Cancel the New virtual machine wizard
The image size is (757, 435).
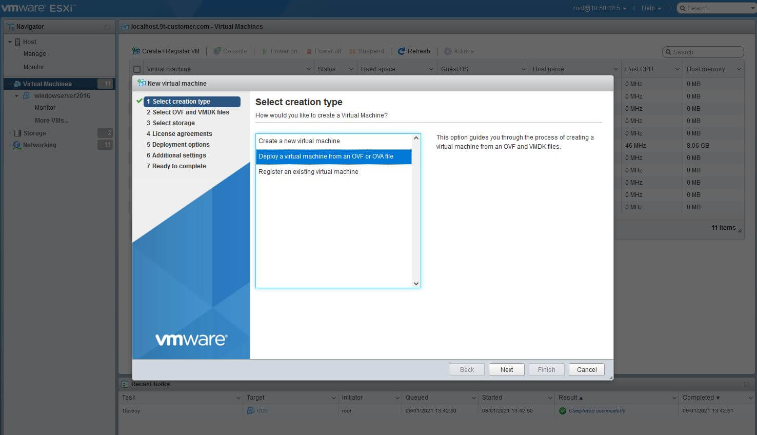(x=586, y=369)
